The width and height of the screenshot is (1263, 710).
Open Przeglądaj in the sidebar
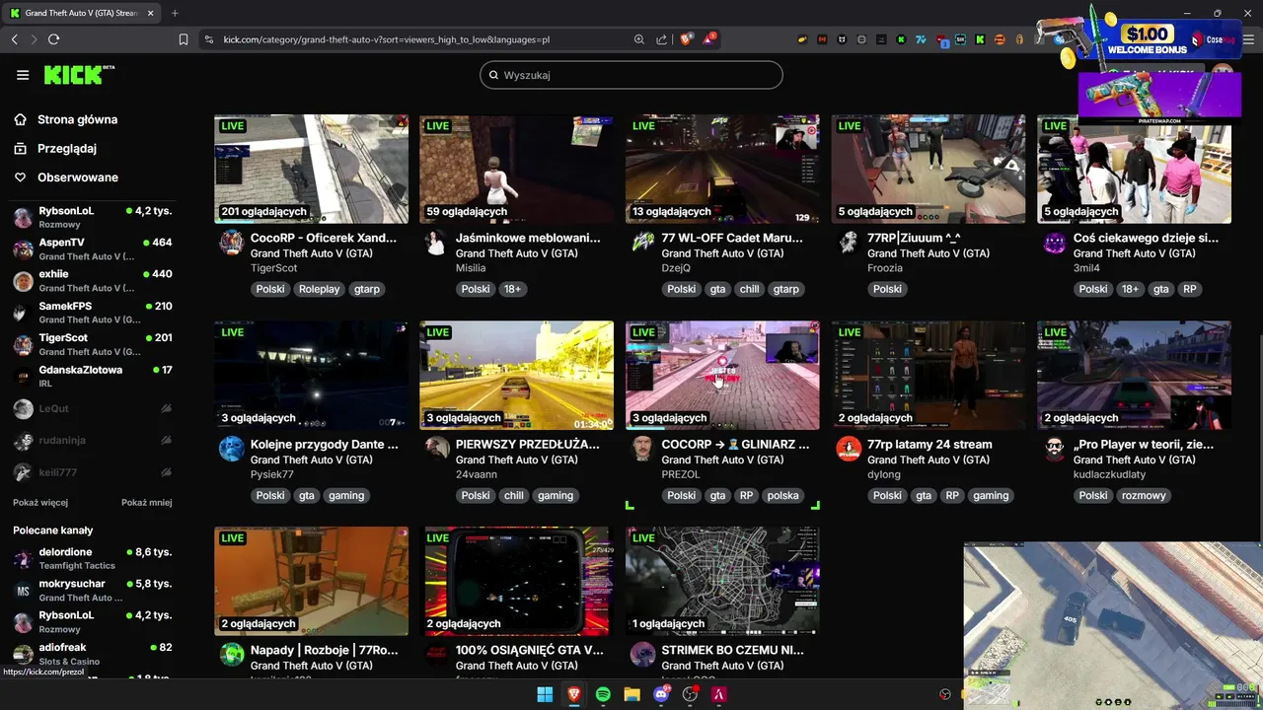(67, 148)
